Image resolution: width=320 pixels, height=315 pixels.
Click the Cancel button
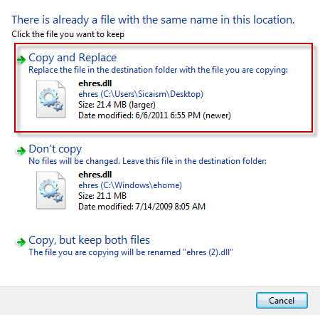tap(282, 301)
